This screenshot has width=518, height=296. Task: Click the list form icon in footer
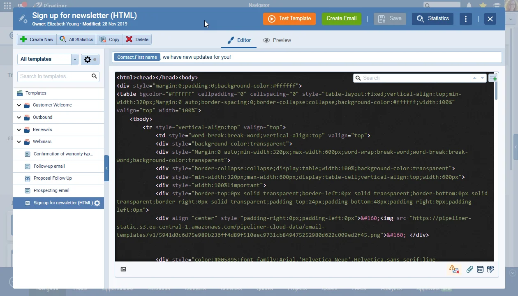point(480,270)
